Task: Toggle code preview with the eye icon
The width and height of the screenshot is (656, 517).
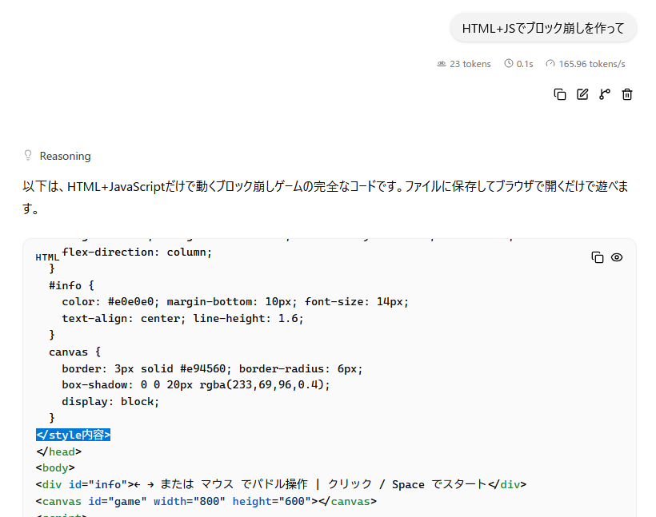Action: pyautogui.click(x=617, y=257)
